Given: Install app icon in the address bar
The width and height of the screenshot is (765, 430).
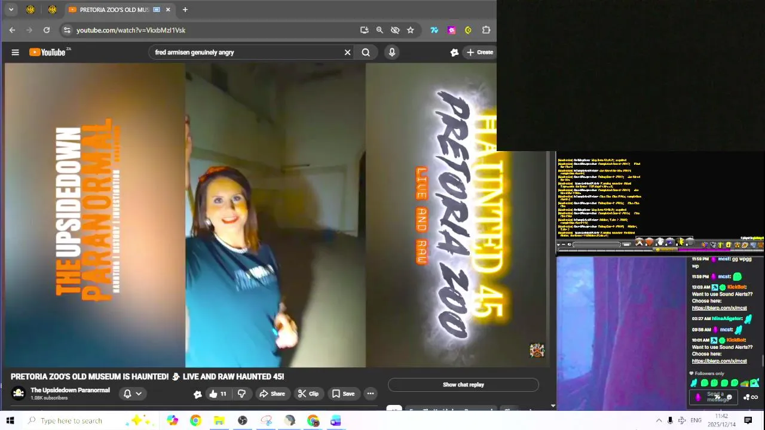Looking at the screenshot, I should click(x=364, y=30).
